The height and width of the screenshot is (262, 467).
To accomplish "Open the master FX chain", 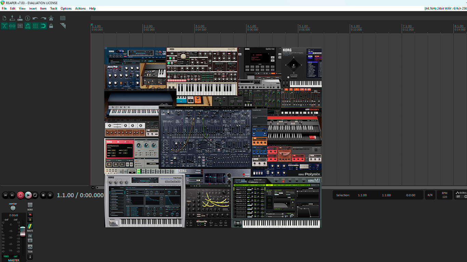I will coord(30,236).
